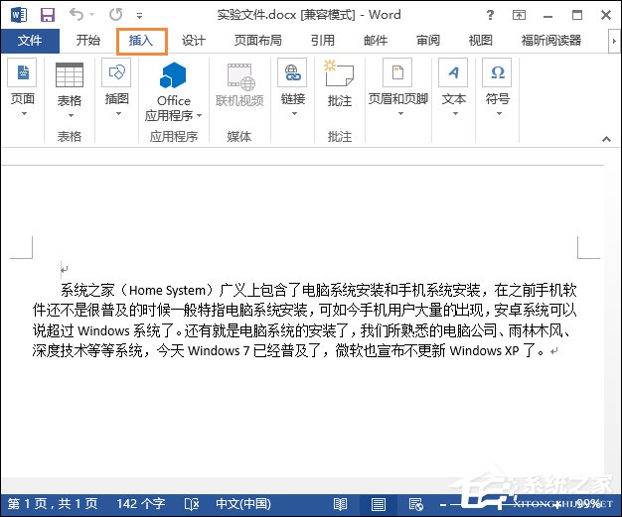
Task: Save the document from the quick access toolbar
Action: click(x=47, y=15)
